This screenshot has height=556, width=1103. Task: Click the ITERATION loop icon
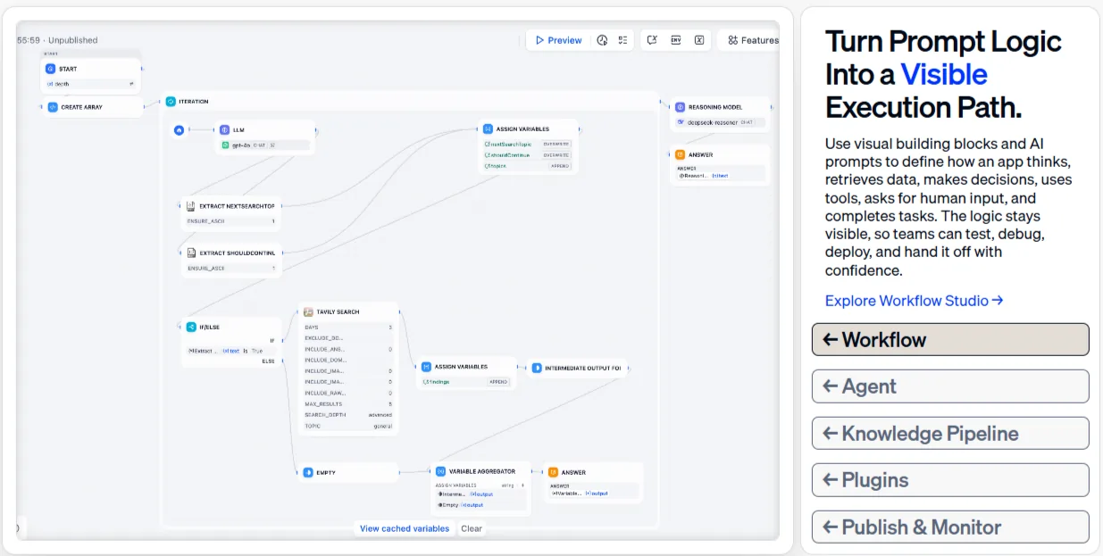171,102
